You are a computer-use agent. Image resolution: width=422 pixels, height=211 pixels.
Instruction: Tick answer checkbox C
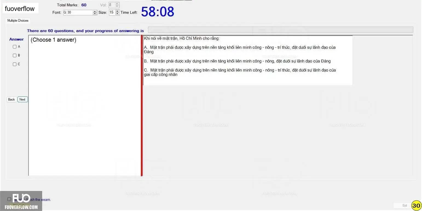tap(15, 64)
